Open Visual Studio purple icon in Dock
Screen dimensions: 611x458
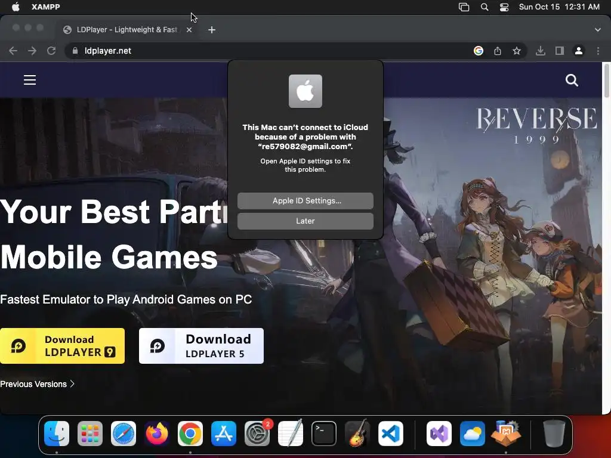439,434
